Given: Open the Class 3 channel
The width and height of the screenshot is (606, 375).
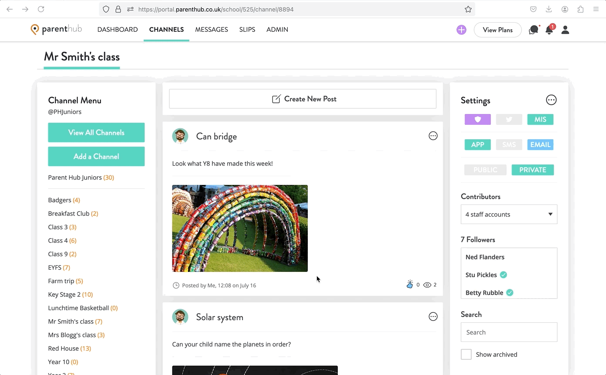Looking at the screenshot, I should 62,227.
